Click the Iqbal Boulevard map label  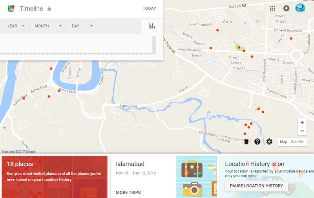point(265,71)
